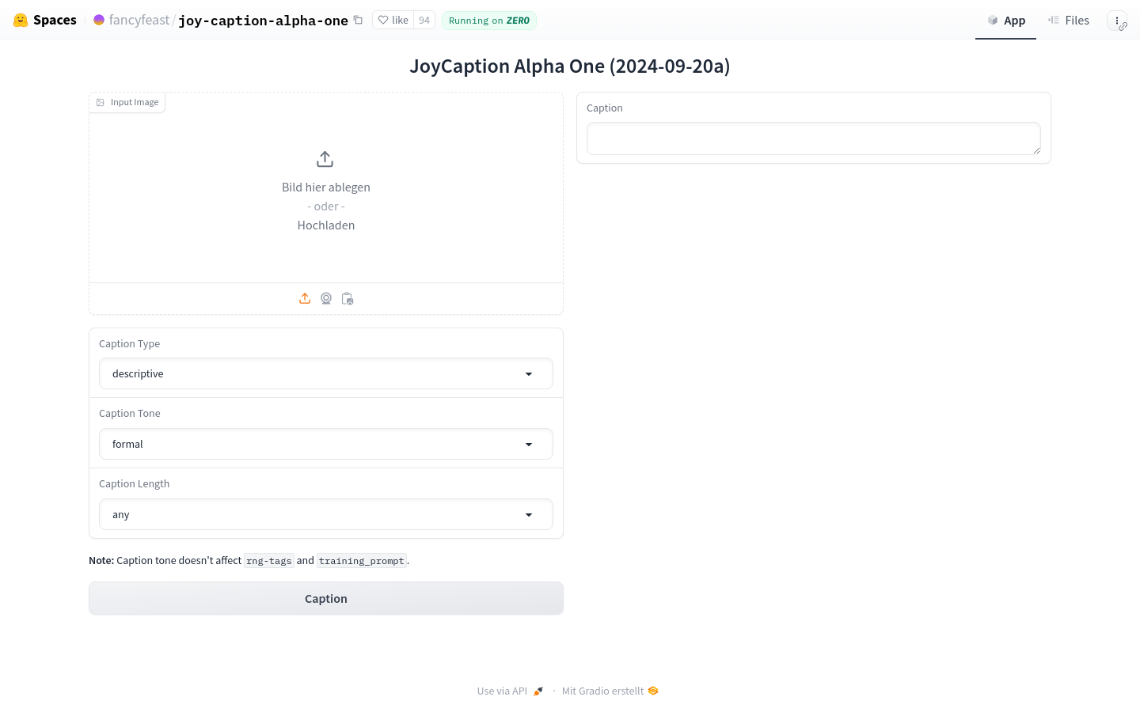Open the Caption Length dropdown
The height and width of the screenshot is (712, 1140).
(x=326, y=514)
